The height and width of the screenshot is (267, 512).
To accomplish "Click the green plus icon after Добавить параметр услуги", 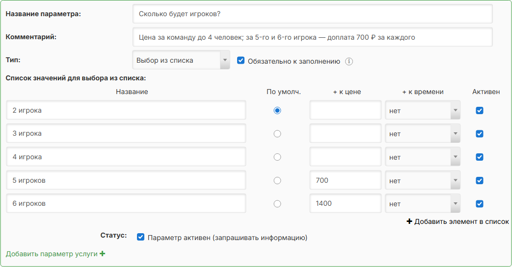I will pos(103,254).
